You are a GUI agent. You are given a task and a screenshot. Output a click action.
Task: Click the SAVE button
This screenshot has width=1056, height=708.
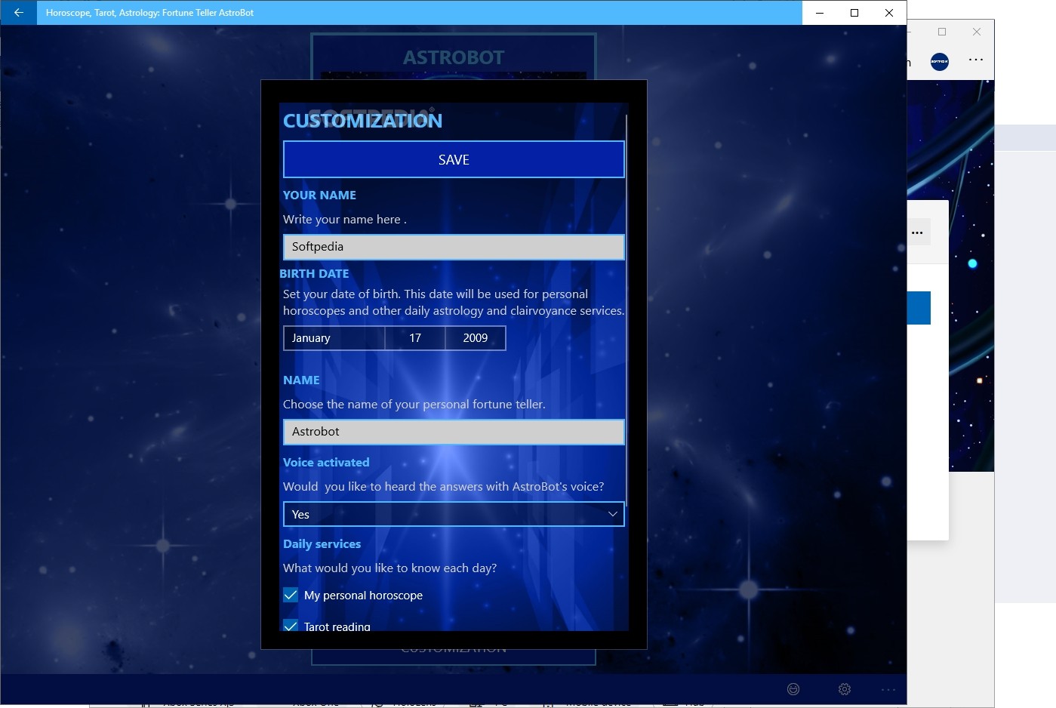(454, 159)
